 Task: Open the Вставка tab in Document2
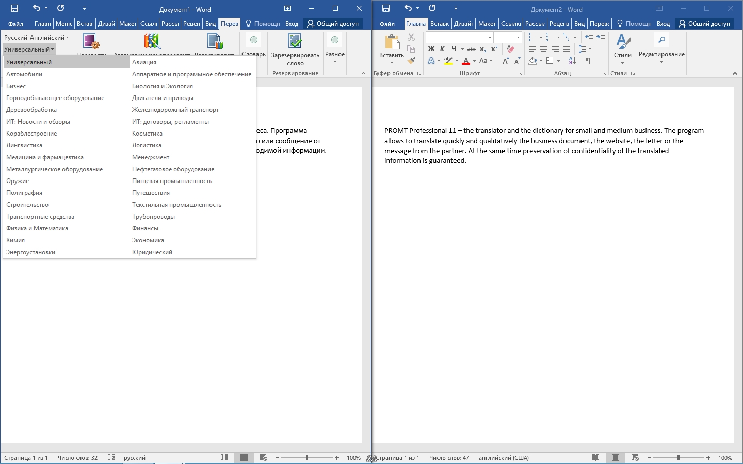[x=440, y=24]
